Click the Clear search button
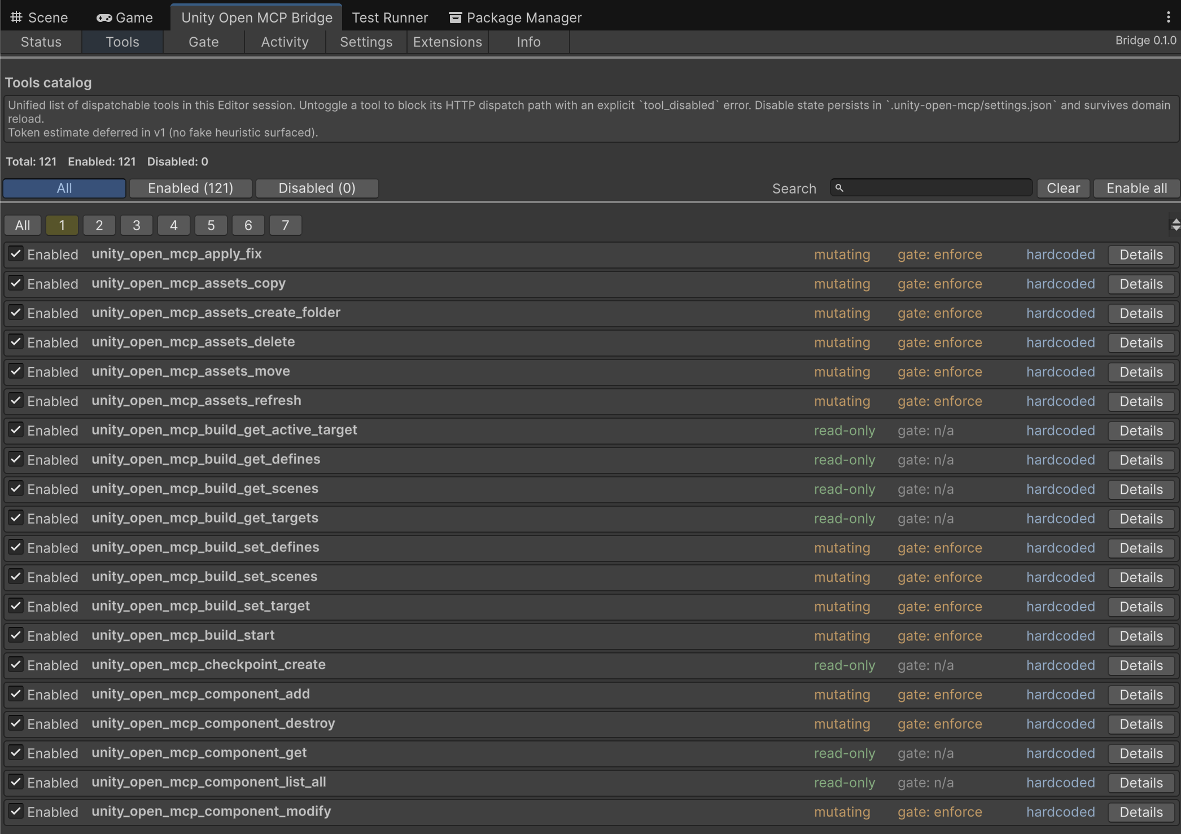Viewport: 1181px width, 834px height. [x=1064, y=188]
